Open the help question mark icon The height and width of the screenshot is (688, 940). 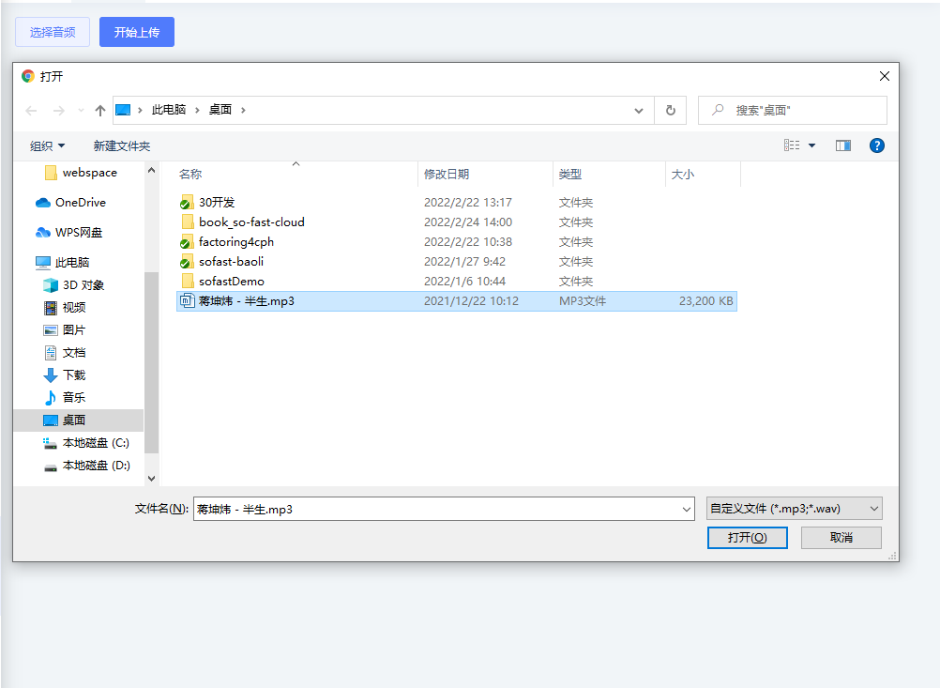pos(877,145)
